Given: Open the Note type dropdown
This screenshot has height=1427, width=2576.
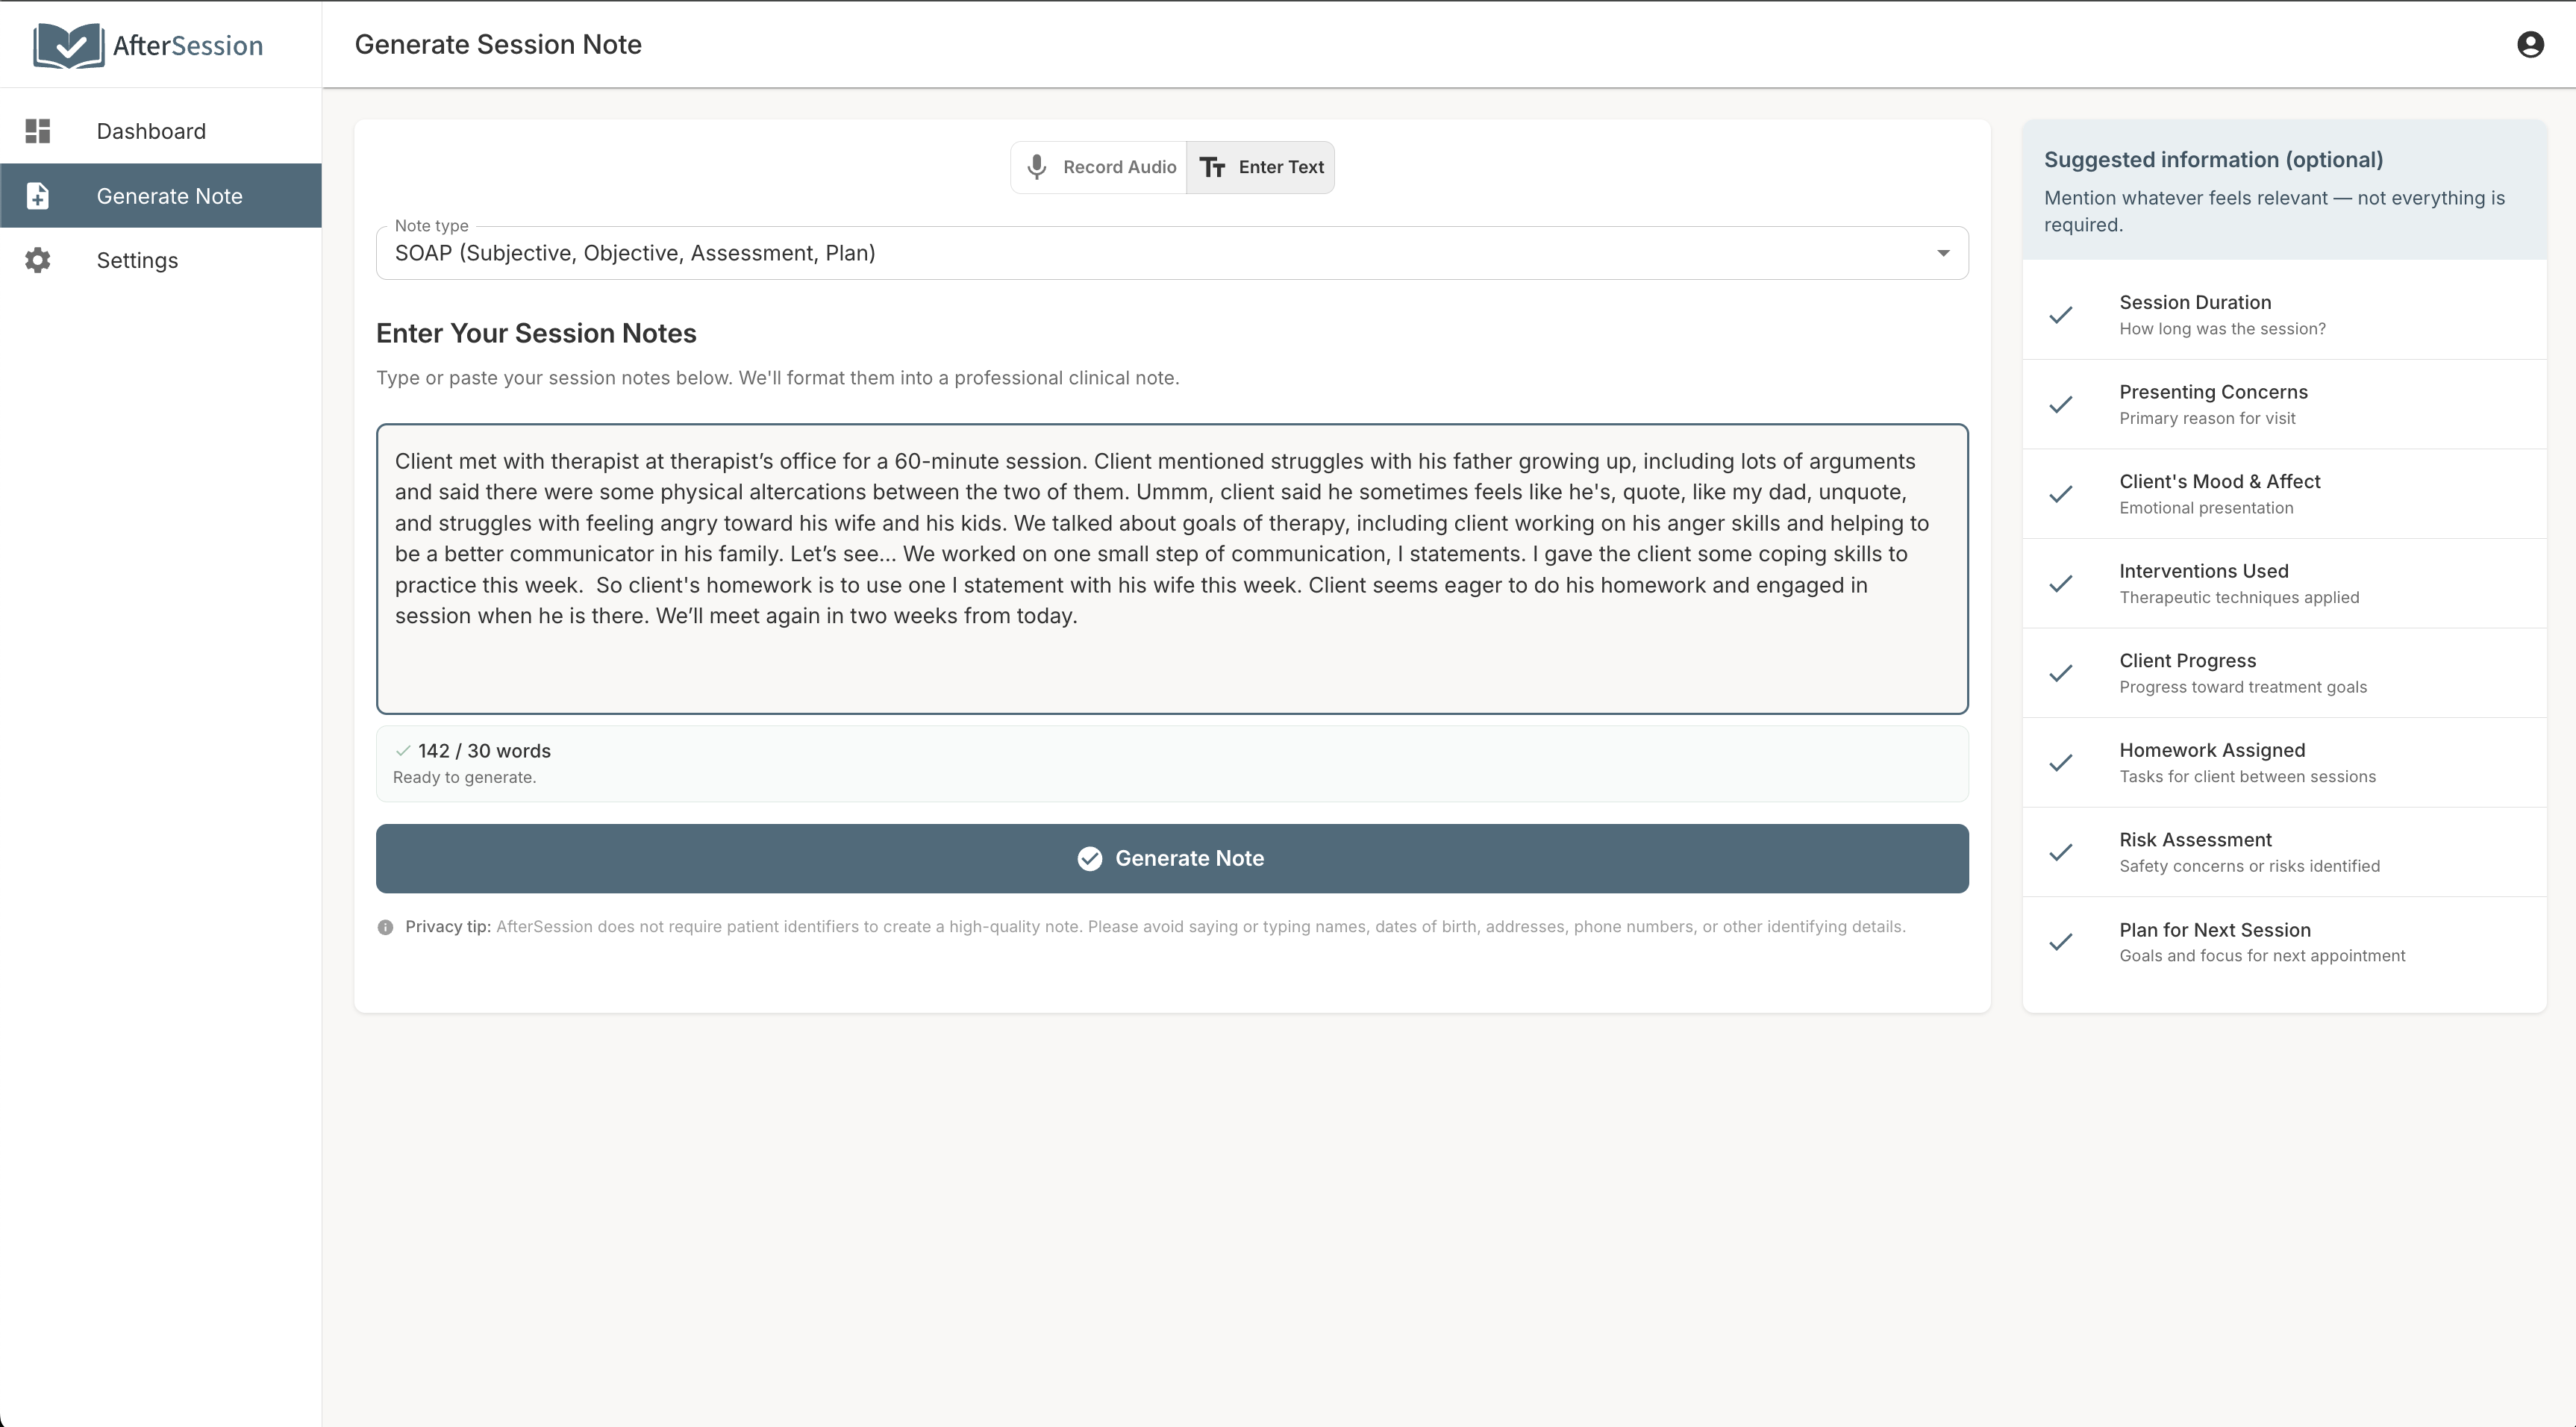Looking at the screenshot, I should [x=1170, y=252].
